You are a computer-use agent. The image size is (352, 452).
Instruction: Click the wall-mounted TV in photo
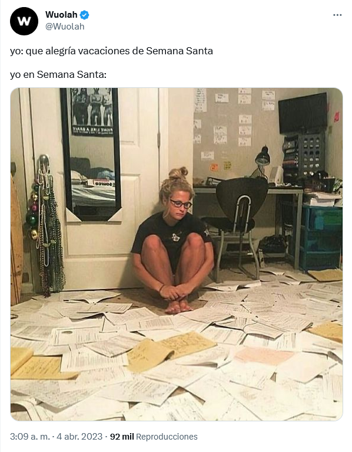(x=303, y=113)
